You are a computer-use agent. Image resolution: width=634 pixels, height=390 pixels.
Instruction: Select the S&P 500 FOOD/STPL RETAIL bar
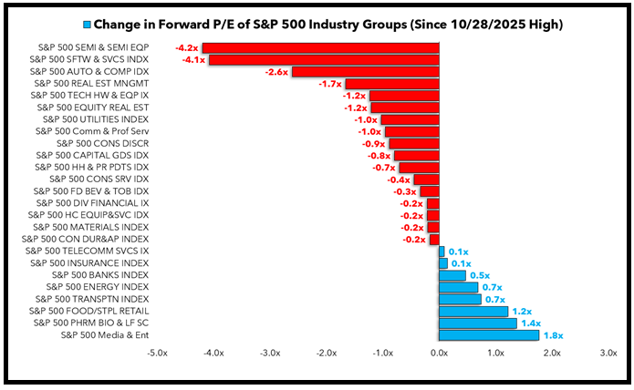coord(473,311)
